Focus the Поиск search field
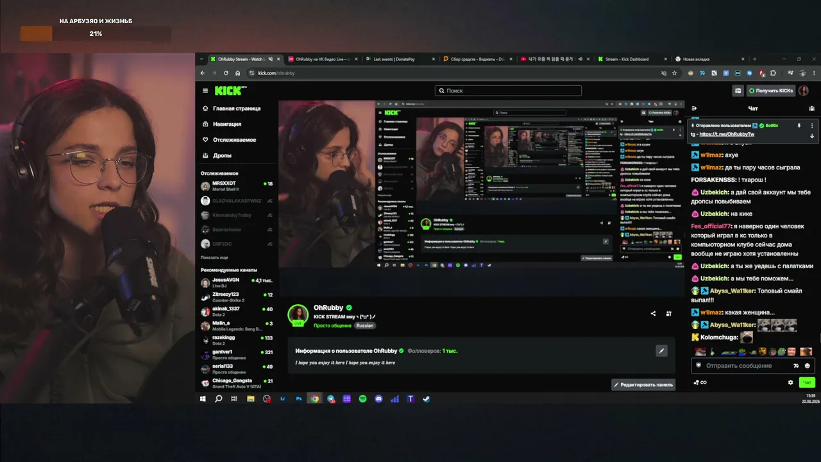 coord(508,90)
